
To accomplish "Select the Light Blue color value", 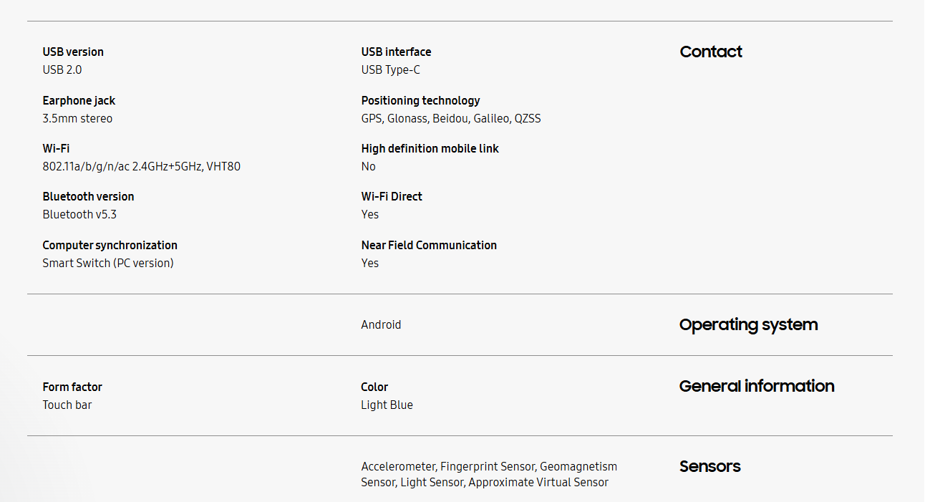I will (x=387, y=405).
